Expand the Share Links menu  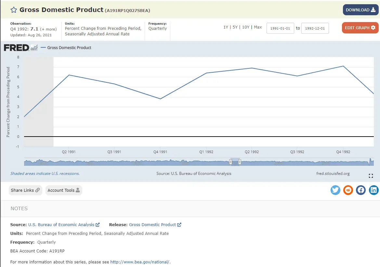(x=25, y=190)
